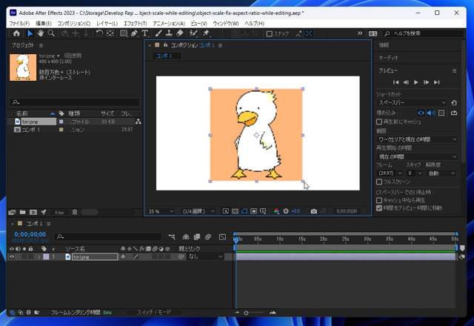Screen dimensions: 474x326
Task: Select the Brush tool
Action: [x=158, y=33]
